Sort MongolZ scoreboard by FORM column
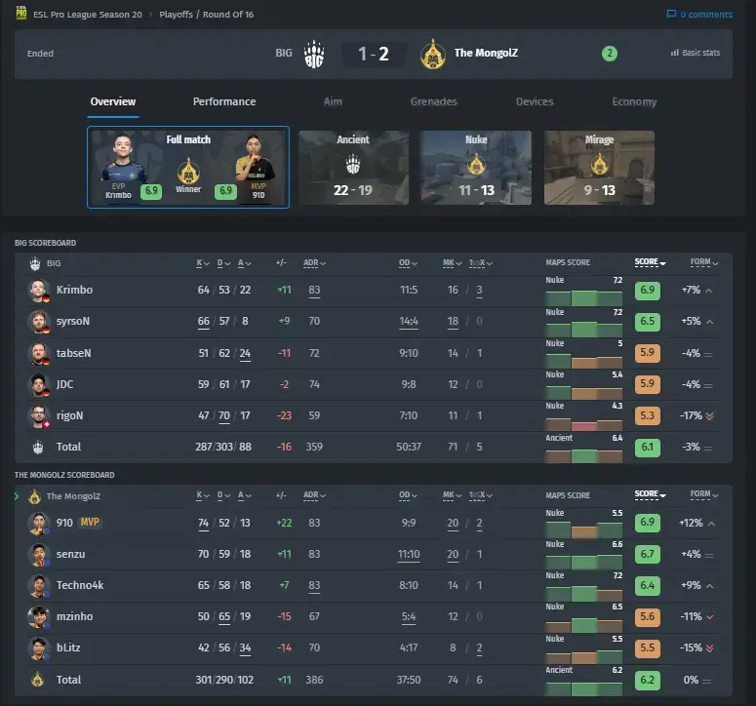The height and width of the screenshot is (706, 756). pos(704,494)
